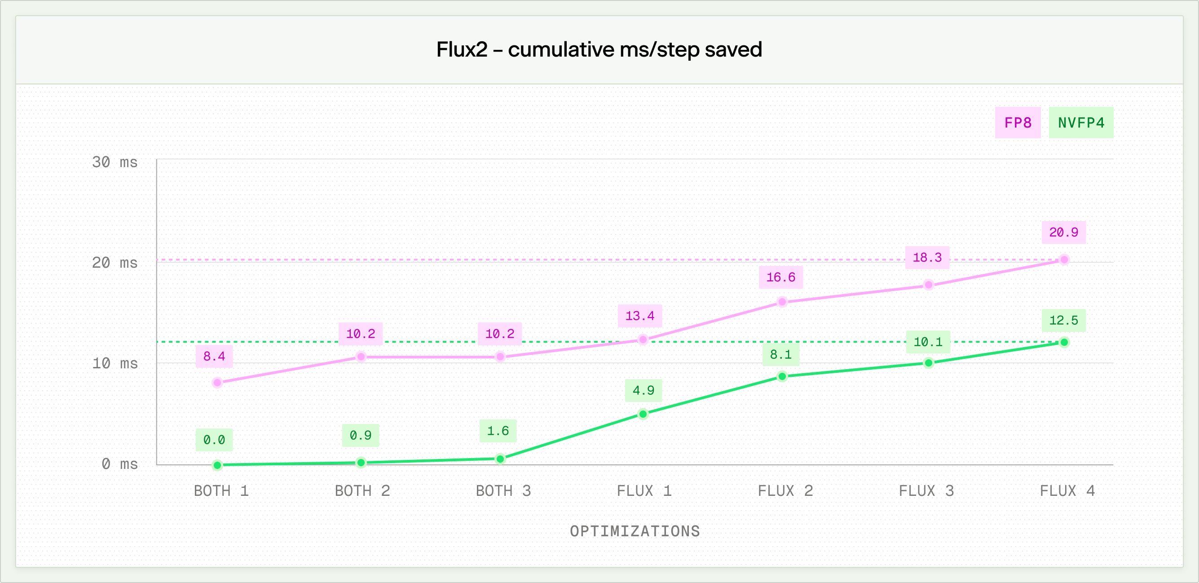Click the FLUX 3 axis label
This screenshot has width=1199, height=583.
click(926, 491)
